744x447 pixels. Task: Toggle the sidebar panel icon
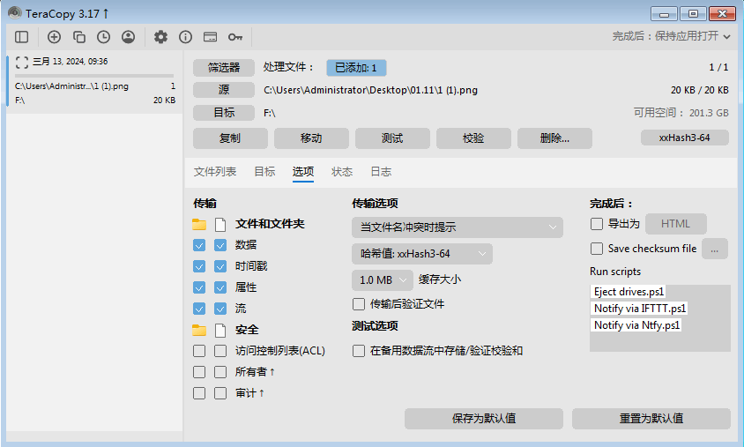click(22, 37)
